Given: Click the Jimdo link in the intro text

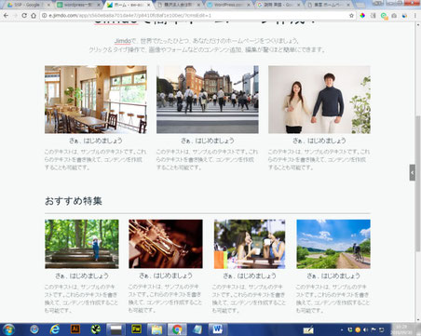Looking at the screenshot, I should (x=123, y=41).
